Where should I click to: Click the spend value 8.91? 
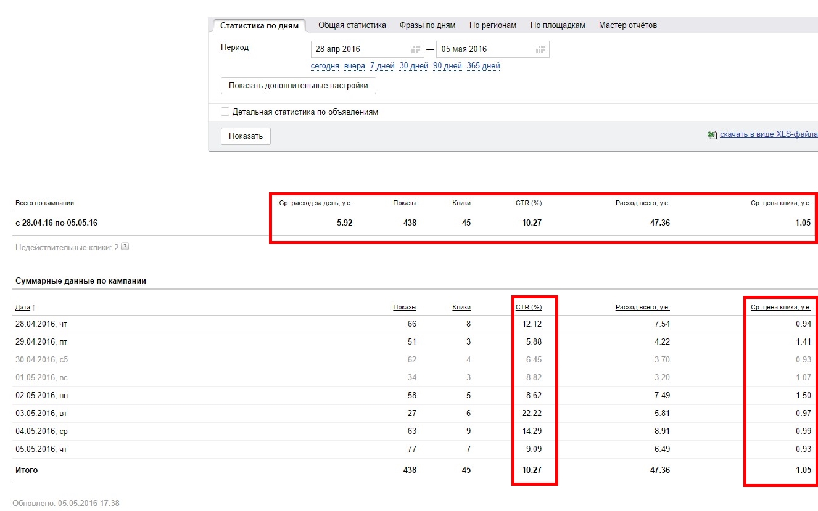tap(661, 431)
